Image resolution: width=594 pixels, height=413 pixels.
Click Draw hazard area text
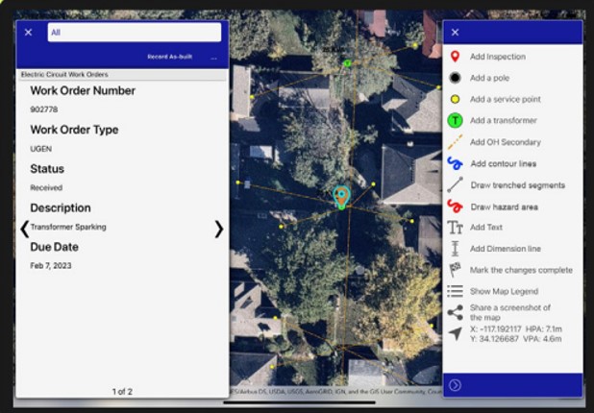coord(504,206)
